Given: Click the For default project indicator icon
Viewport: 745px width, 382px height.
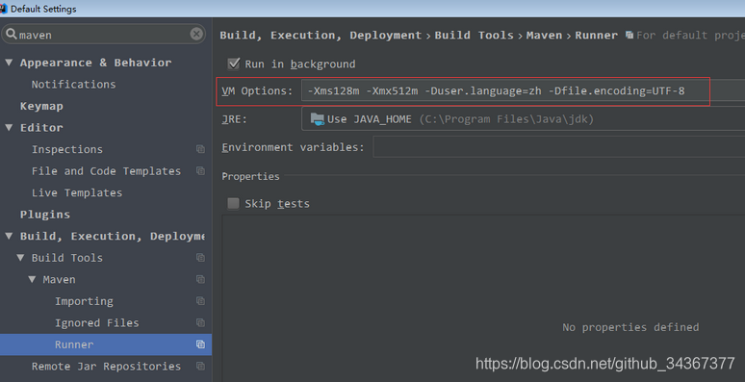Looking at the screenshot, I should point(629,36).
